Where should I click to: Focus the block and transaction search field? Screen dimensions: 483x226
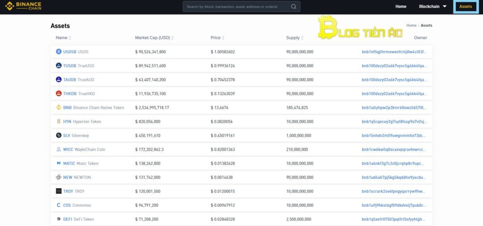click(x=237, y=7)
